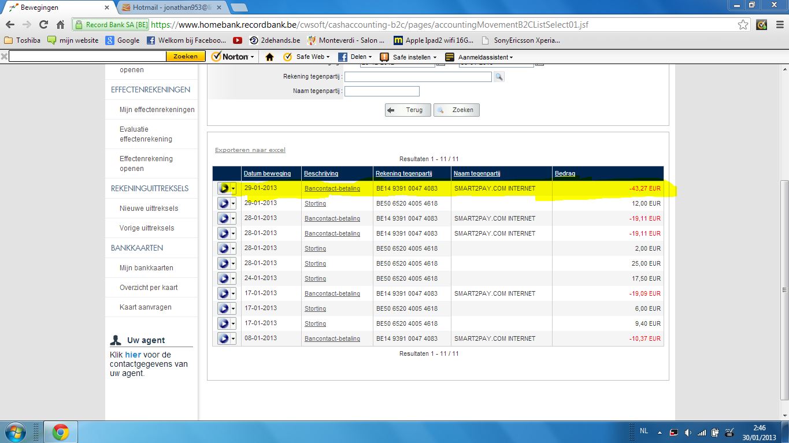
Task: Reload the page with the browser refresh icon
Action: click(x=43, y=25)
